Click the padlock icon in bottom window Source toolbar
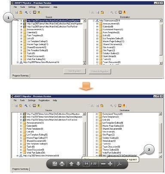The height and width of the screenshot is (174, 165). pos(21,106)
